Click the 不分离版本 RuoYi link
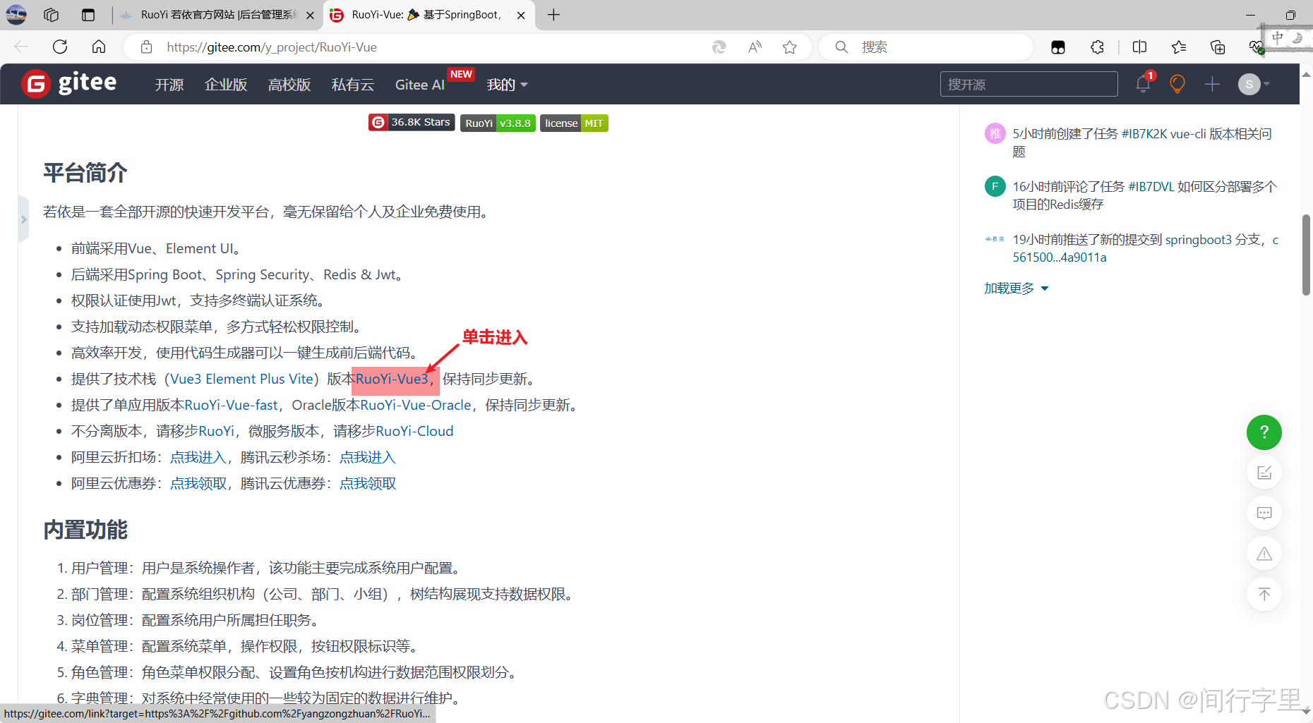Screen dimensions: 1313x723 coord(216,431)
